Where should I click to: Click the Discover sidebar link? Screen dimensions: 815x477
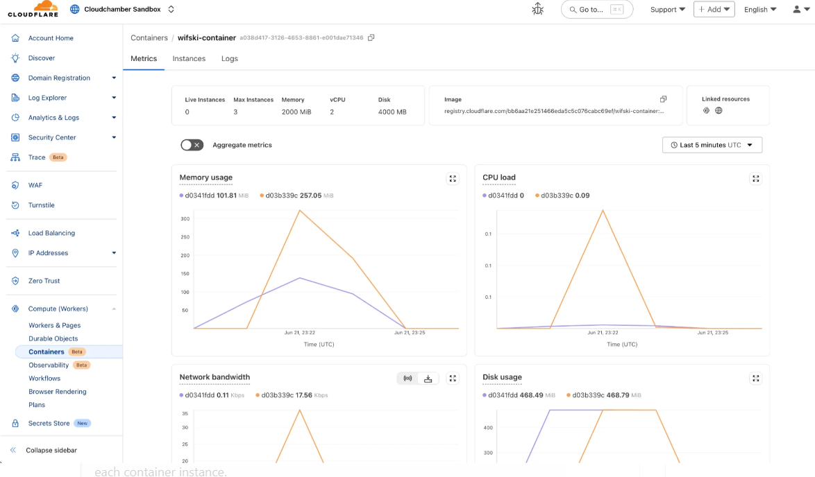[41, 58]
